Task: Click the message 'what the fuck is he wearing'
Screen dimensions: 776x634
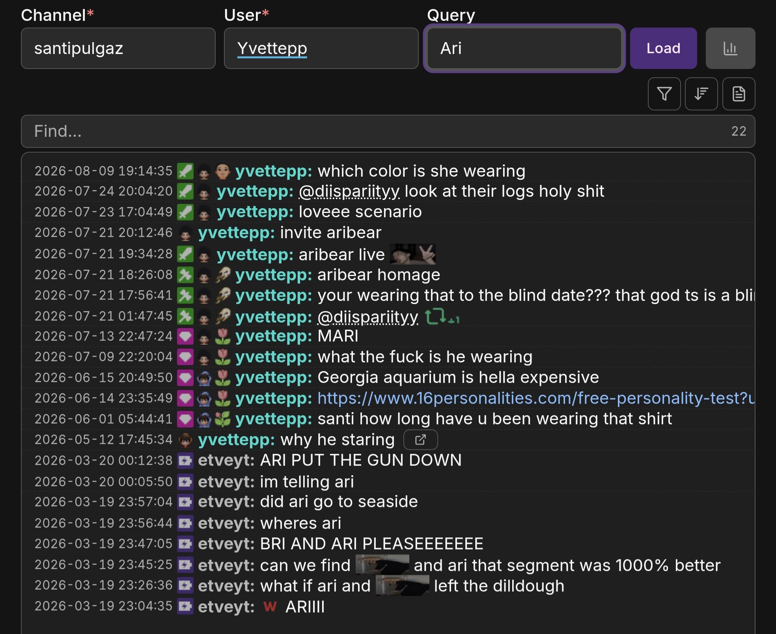Action: [425, 357]
